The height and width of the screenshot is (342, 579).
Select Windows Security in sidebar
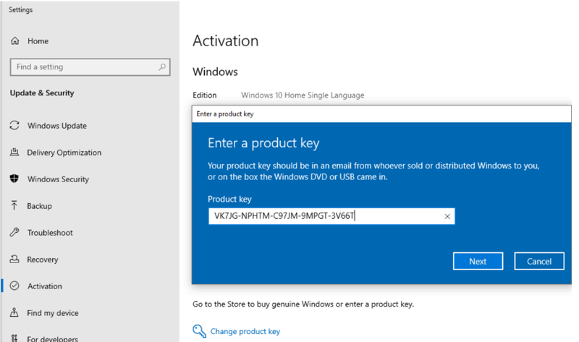(59, 179)
